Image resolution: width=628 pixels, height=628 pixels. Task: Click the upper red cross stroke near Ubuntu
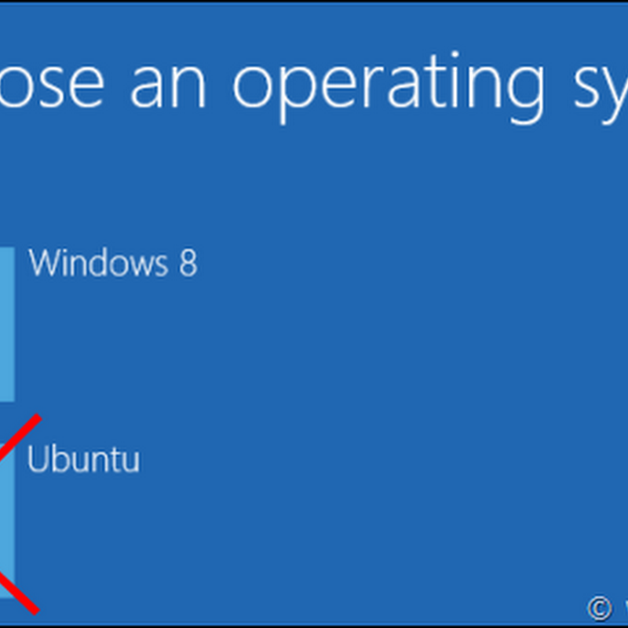(x=21, y=436)
